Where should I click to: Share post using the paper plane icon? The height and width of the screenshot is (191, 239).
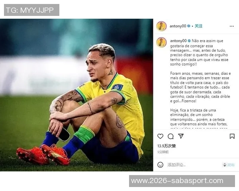(x=181, y=136)
